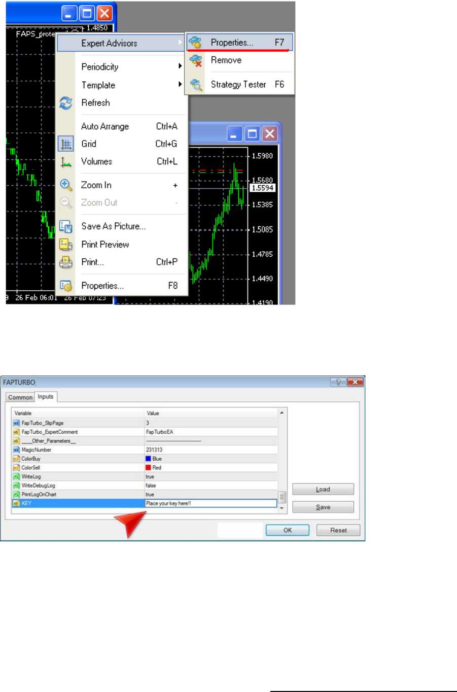Click the Save button in FAPTURBO dialog
Image resolution: width=457 pixels, height=692 pixels.
(323, 507)
